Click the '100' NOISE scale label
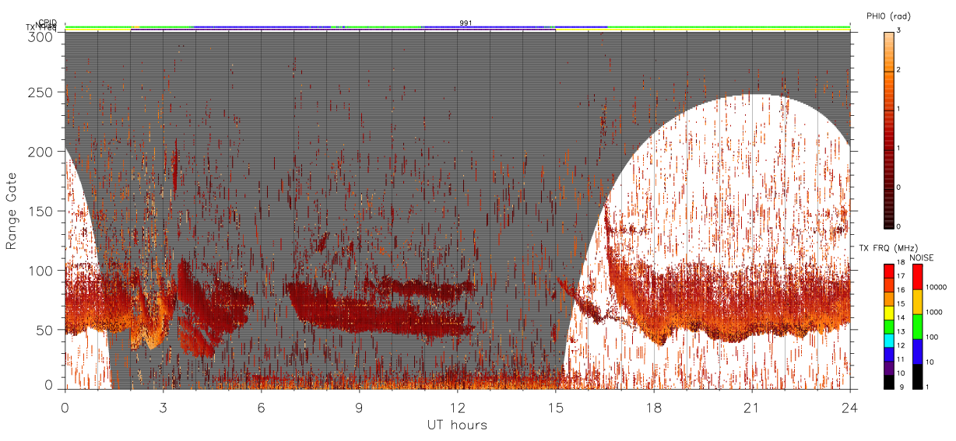The height and width of the screenshot is (441, 956). (x=933, y=337)
